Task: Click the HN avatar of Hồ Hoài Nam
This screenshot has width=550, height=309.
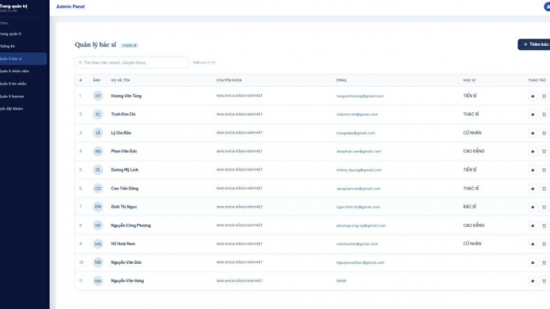Action: (98, 243)
